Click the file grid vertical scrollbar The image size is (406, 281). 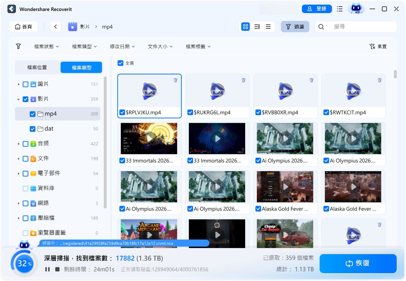[x=395, y=74]
